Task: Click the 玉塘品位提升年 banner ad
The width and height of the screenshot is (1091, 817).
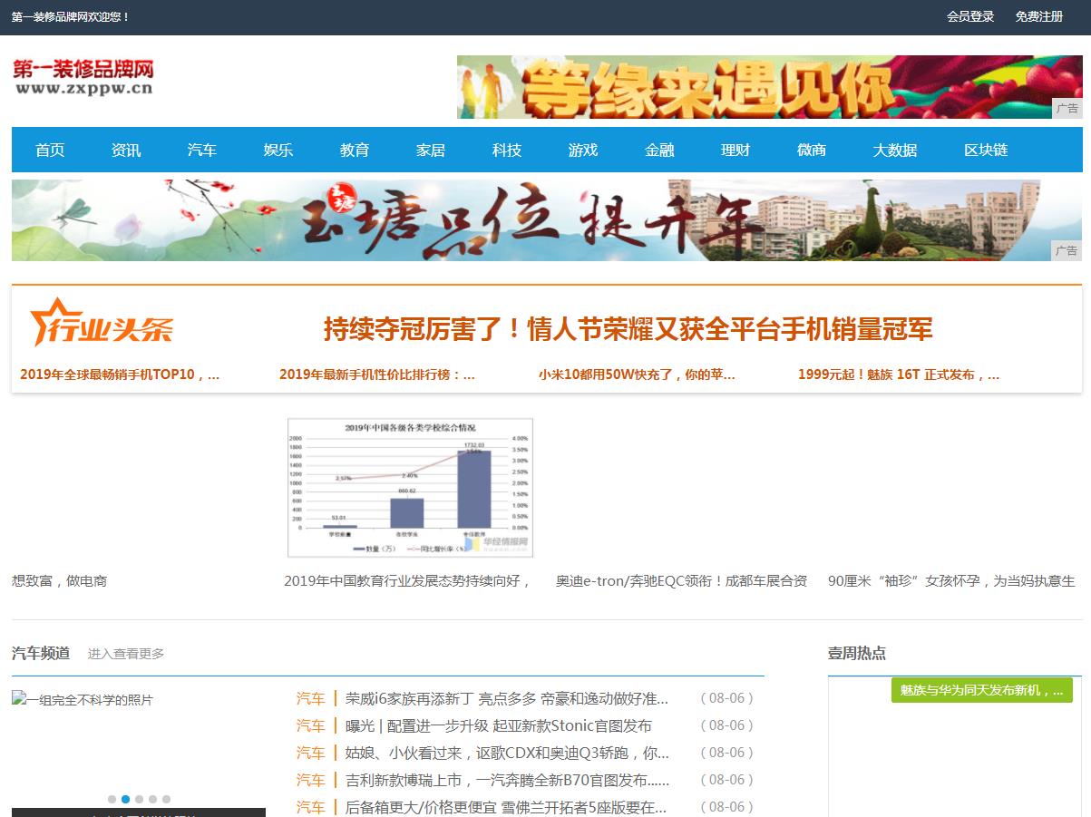Action: [x=546, y=220]
